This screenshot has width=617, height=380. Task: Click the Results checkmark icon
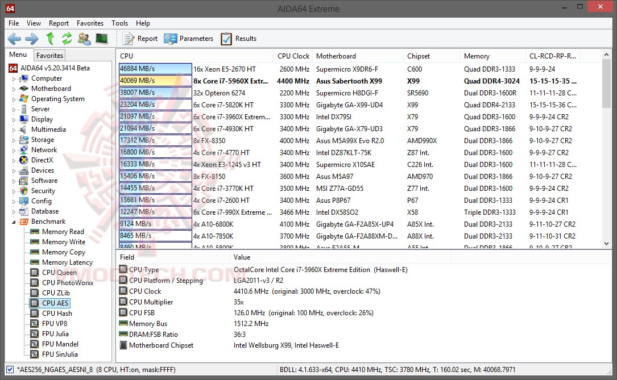point(226,39)
